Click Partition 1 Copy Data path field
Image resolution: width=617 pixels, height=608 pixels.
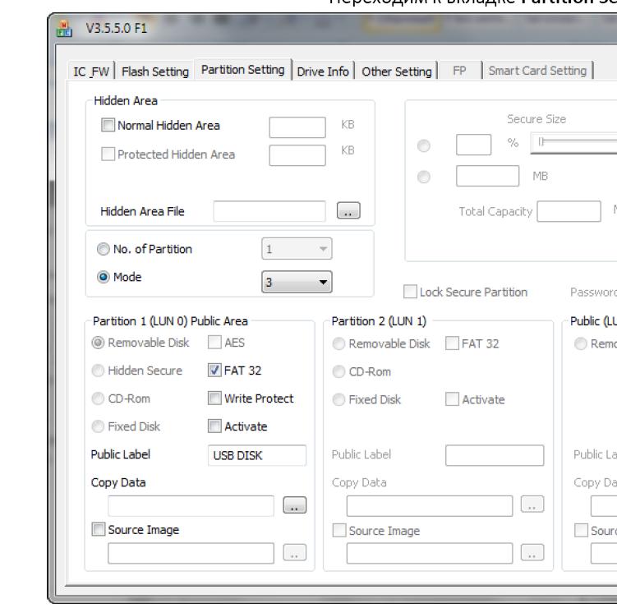click(x=191, y=505)
